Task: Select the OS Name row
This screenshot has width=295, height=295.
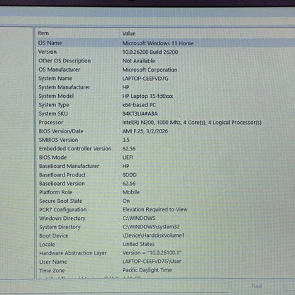Action: pyautogui.click(x=165, y=43)
